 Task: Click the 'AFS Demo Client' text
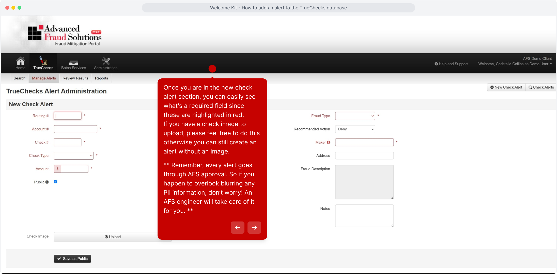point(537,59)
